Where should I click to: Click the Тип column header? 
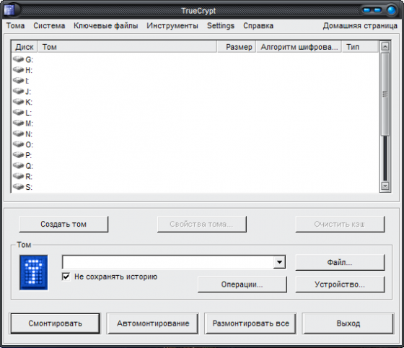pyautogui.click(x=361, y=47)
